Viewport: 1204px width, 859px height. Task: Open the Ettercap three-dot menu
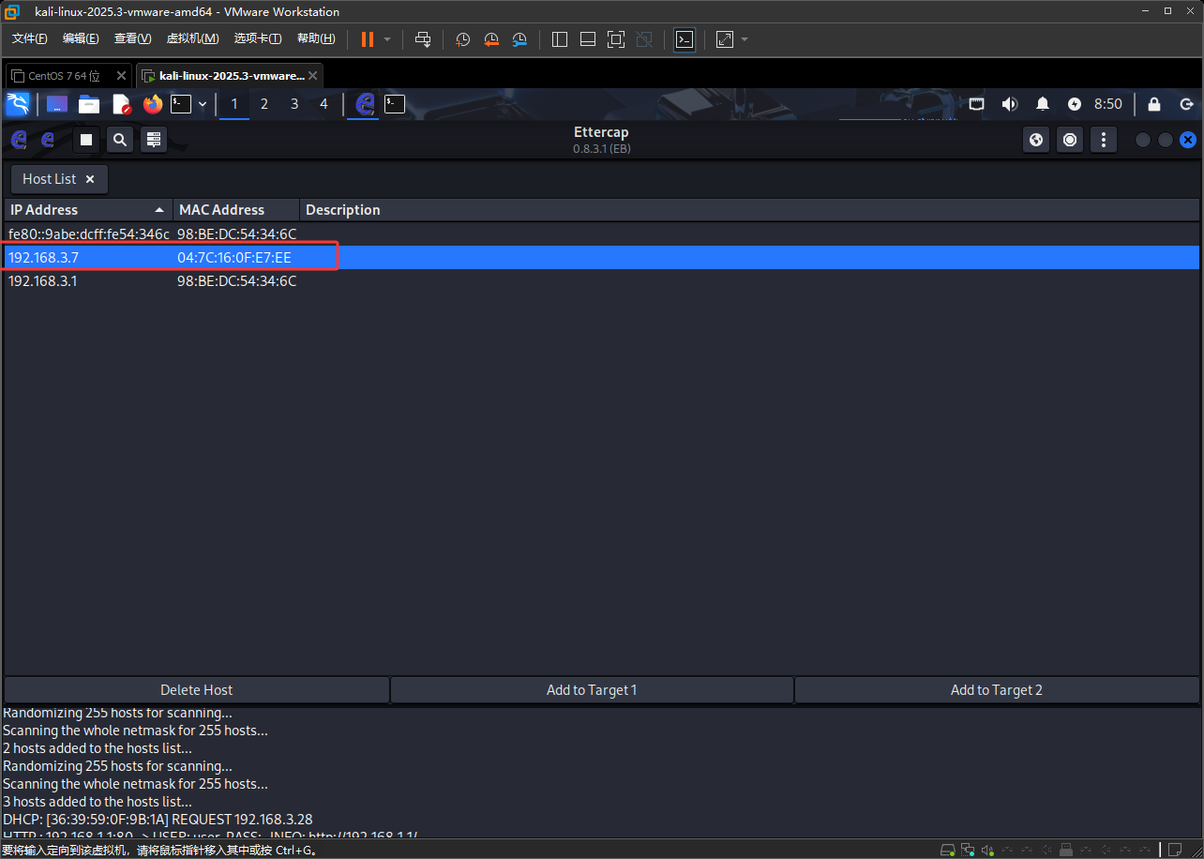(x=1104, y=140)
